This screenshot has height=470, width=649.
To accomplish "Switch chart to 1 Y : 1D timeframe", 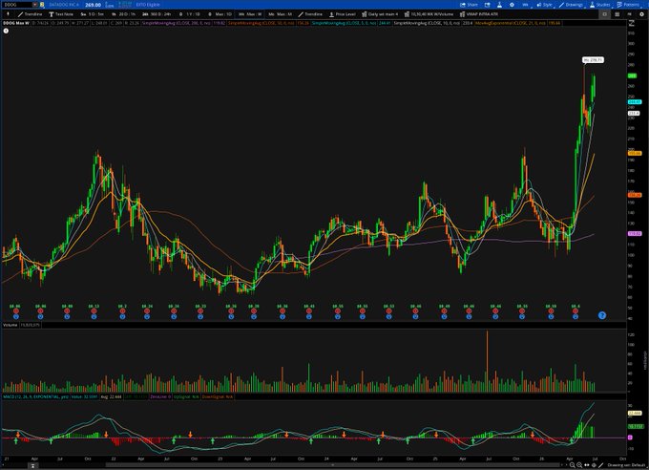I will [190, 14].
